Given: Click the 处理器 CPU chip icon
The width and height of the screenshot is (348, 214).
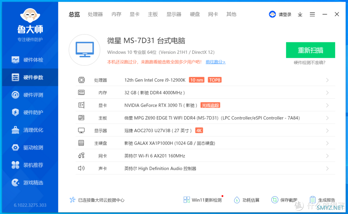Looking at the screenshot, I should [x=82, y=80].
